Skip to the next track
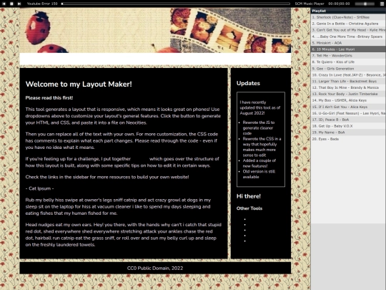 pyautogui.click(x=19, y=4)
